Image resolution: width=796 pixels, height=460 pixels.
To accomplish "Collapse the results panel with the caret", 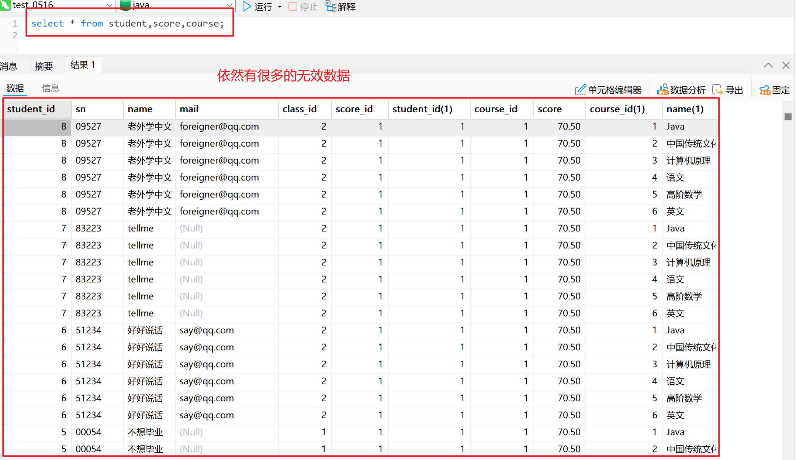I will click(x=768, y=65).
